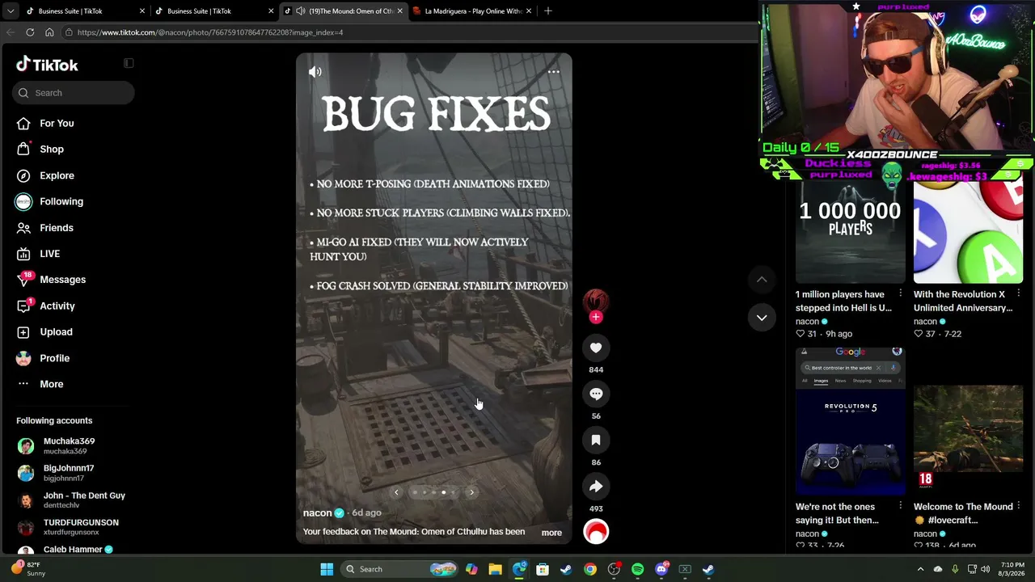Open the Following feed

click(x=61, y=201)
